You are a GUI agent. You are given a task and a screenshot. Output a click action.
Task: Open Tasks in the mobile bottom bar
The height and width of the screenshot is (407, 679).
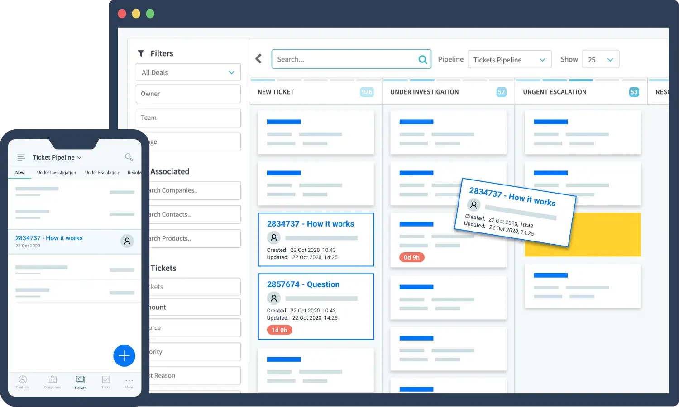(x=106, y=382)
